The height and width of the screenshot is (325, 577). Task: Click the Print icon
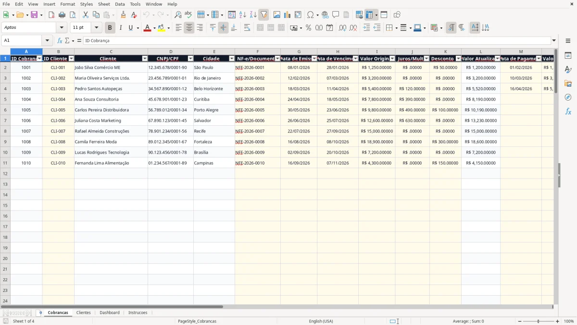tap(62, 15)
